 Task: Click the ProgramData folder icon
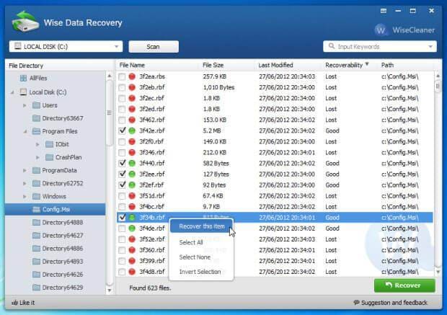pos(36,170)
